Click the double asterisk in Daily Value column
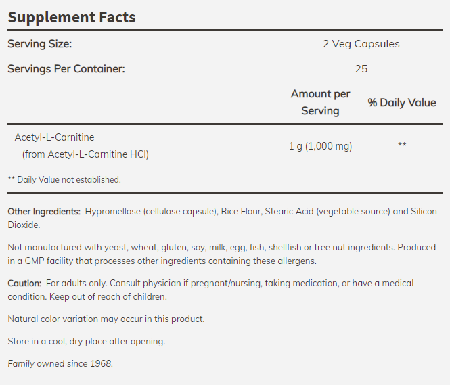The image size is (450, 385). 402,145
